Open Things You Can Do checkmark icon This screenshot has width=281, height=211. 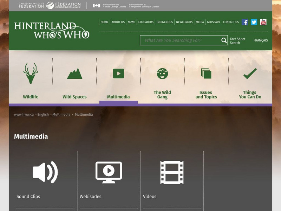(x=250, y=73)
